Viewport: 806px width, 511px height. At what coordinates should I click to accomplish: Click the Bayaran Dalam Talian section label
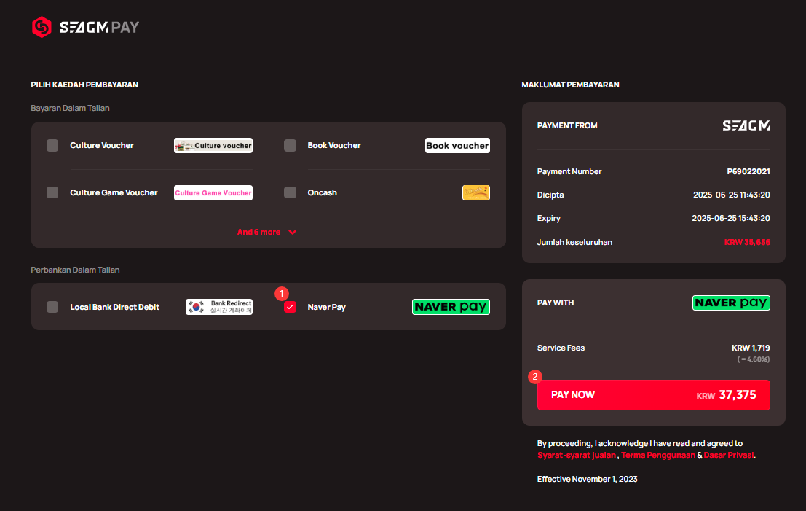70,108
